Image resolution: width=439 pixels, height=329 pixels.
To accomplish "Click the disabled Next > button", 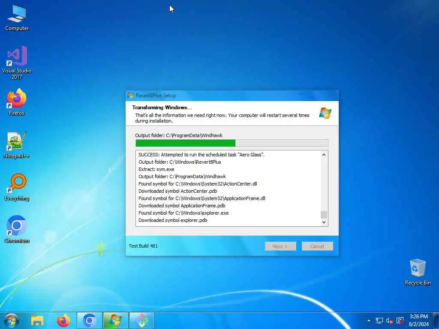I will click(x=280, y=246).
